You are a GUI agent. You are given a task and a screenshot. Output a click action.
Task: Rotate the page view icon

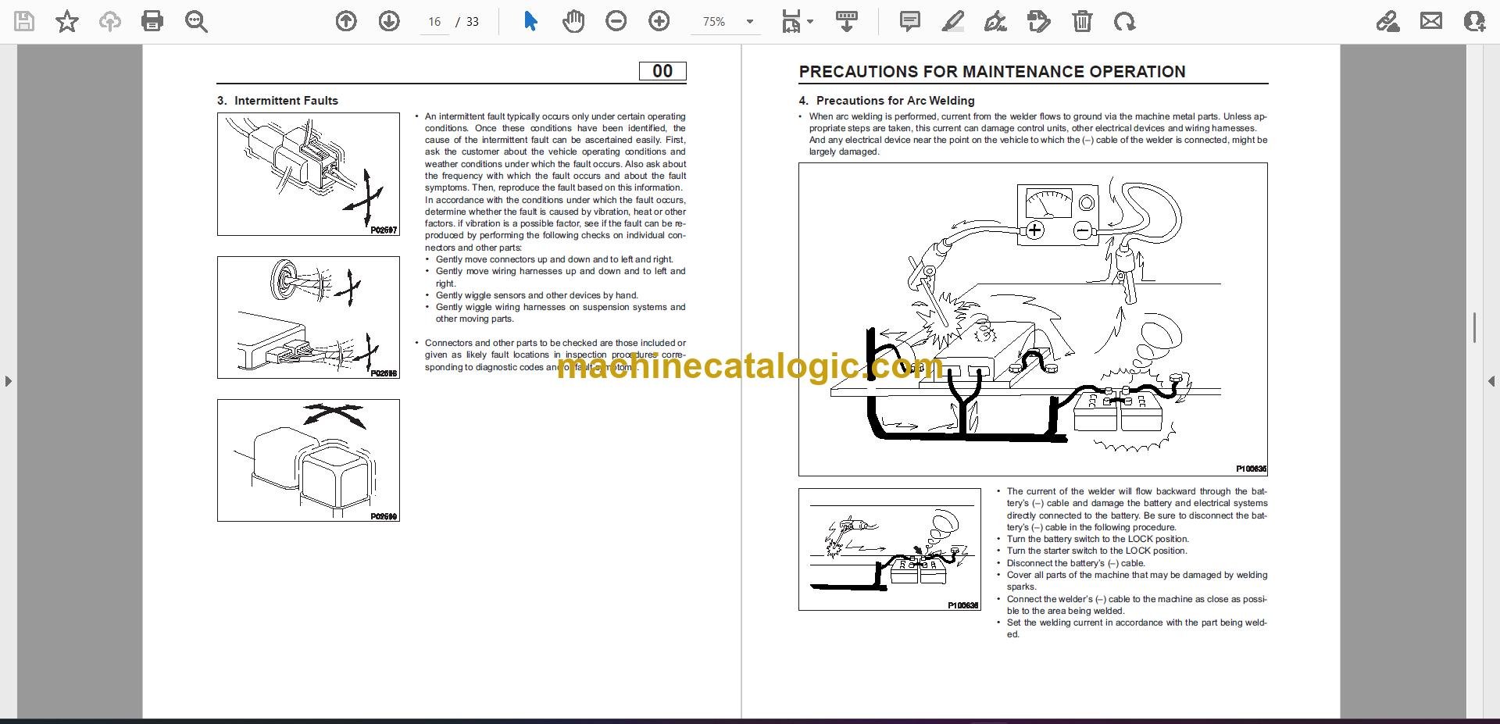[1125, 21]
